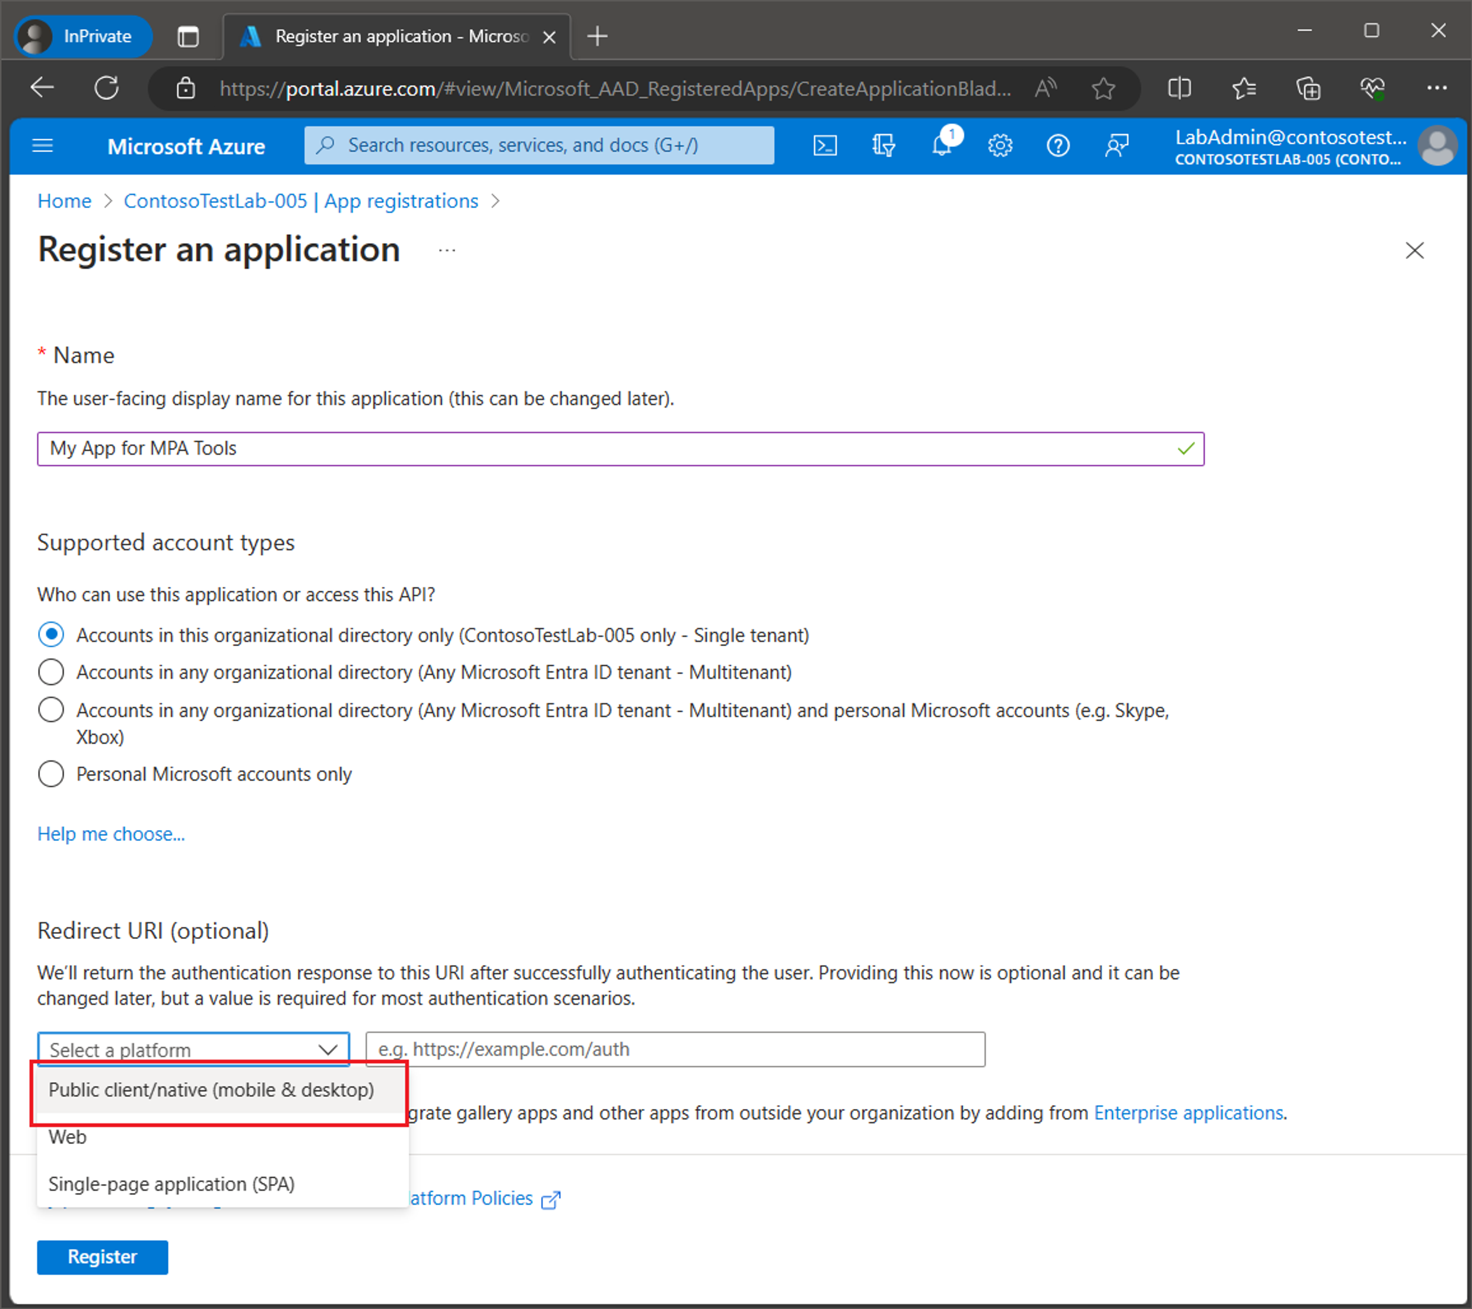Open Support and troubleshooting help icon
The width and height of the screenshot is (1472, 1309).
click(1058, 146)
